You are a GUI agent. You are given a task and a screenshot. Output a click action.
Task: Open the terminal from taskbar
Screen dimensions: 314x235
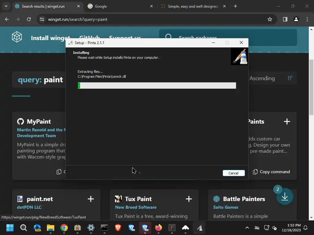tap(104, 228)
